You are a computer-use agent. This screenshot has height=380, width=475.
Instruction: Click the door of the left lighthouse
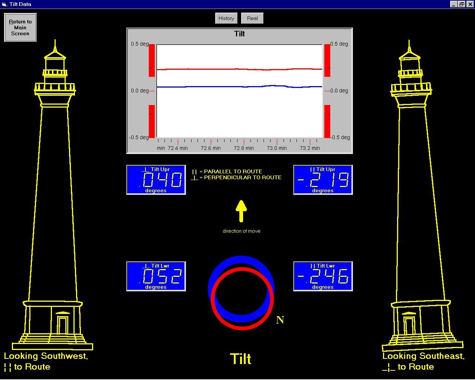click(x=62, y=325)
